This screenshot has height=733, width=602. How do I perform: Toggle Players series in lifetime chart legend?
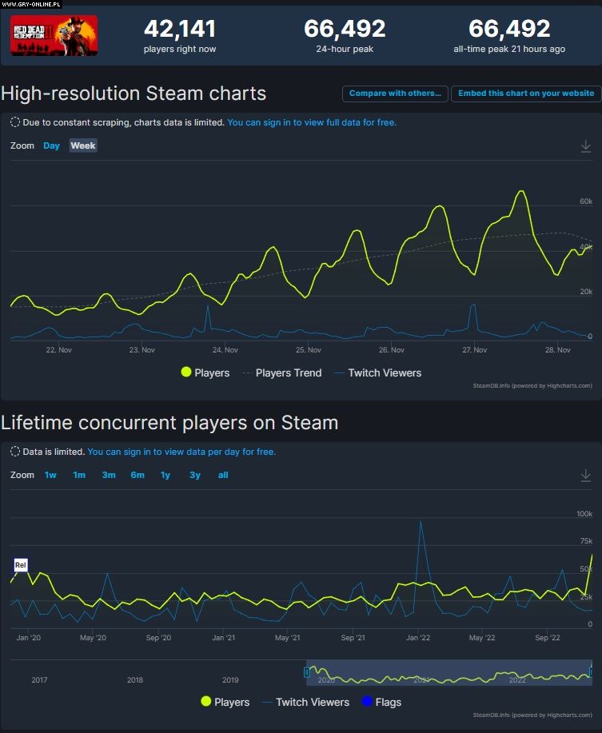pyautogui.click(x=225, y=702)
